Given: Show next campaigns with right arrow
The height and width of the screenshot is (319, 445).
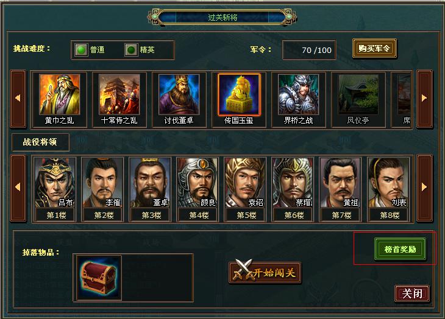Looking at the screenshot, I should pyautogui.click(x=424, y=98).
